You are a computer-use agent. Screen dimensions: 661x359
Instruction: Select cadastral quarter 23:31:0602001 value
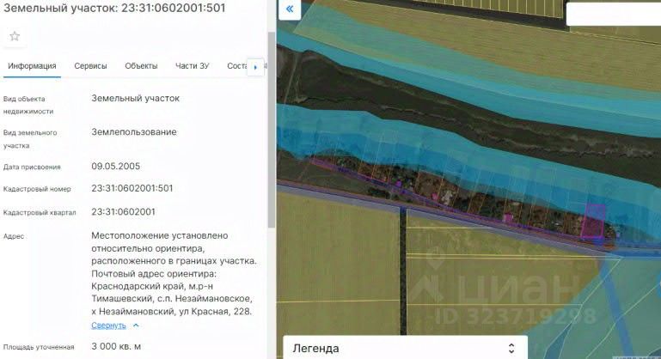click(124, 212)
